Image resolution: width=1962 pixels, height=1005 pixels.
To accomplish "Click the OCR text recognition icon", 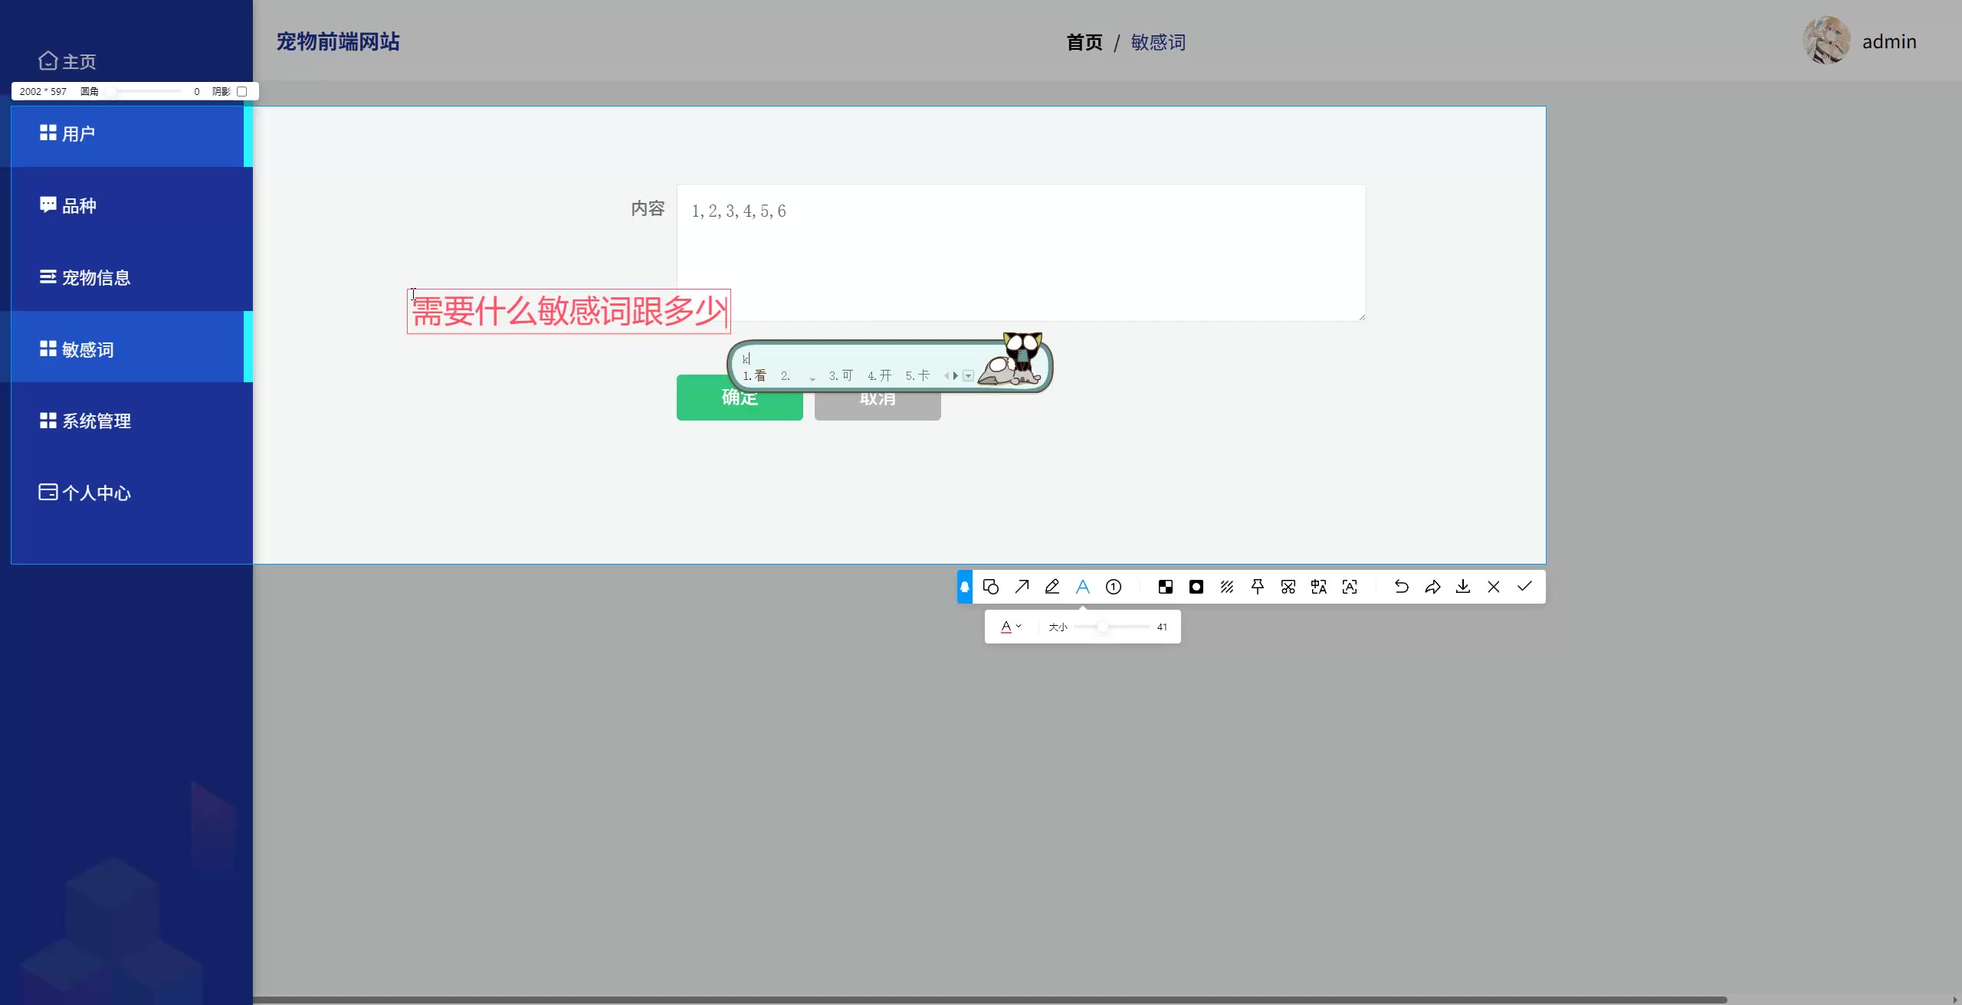I will (x=1350, y=587).
